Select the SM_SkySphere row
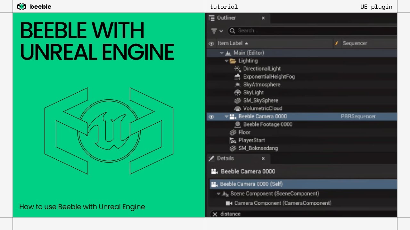 pyautogui.click(x=302, y=101)
